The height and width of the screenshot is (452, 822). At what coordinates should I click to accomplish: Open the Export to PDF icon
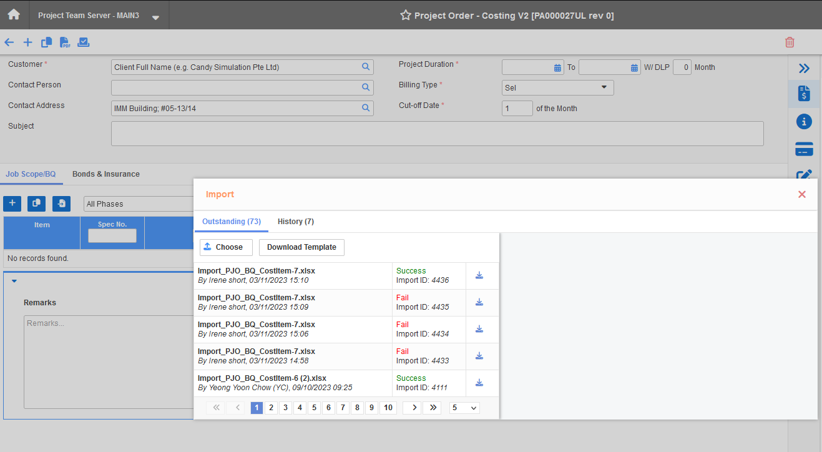point(65,42)
